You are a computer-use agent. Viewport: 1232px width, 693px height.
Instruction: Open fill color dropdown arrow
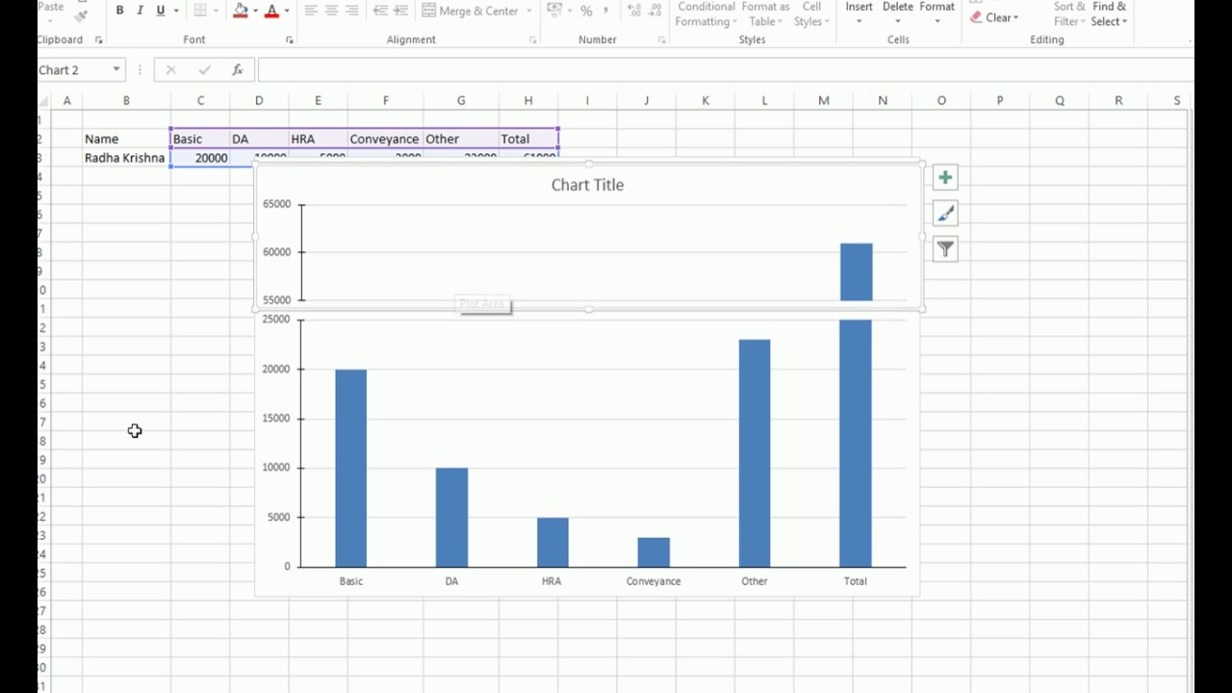[x=255, y=11]
